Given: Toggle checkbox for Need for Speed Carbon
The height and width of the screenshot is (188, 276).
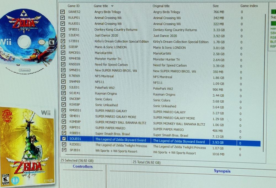Looking at the screenshot, I should coord(63,64).
